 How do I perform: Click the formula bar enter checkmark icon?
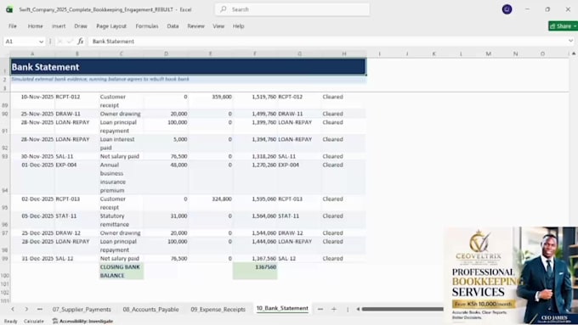coord(70,42)
